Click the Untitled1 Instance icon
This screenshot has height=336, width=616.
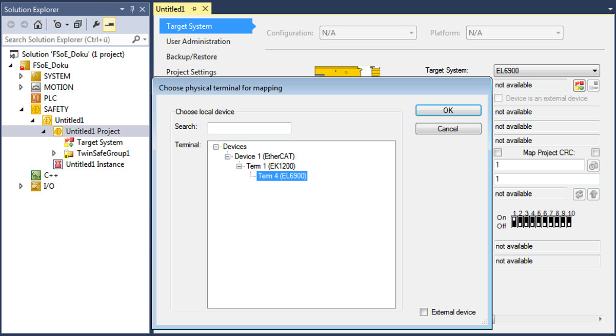[58, 164]
